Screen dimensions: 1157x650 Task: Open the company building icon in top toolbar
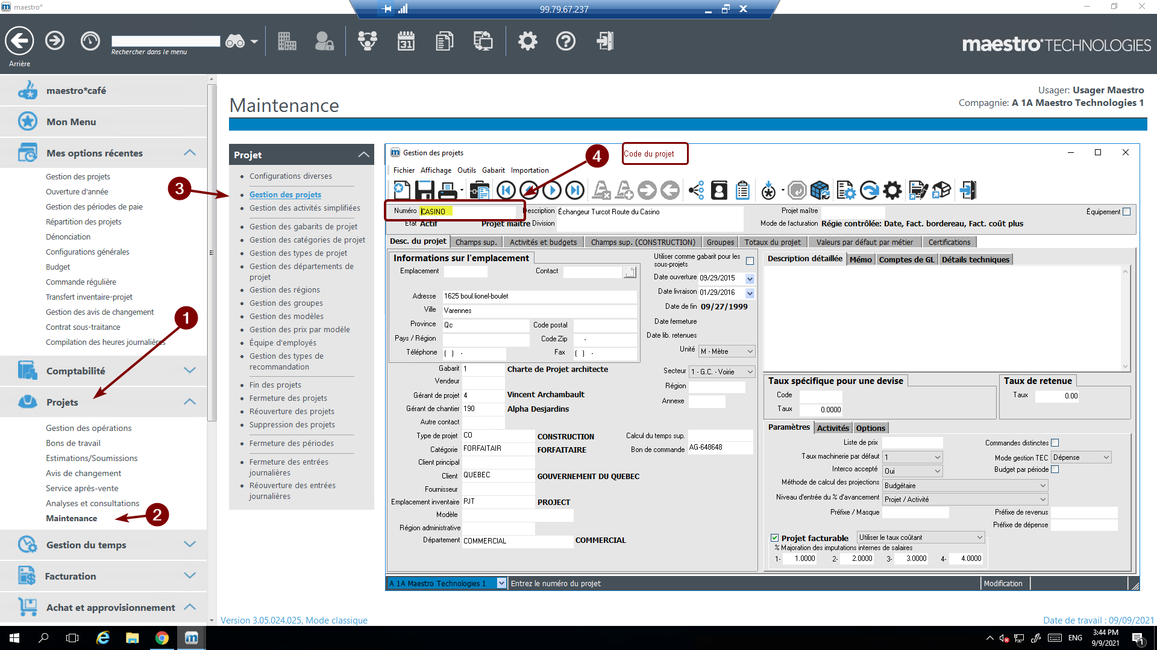tap(287, 41)
